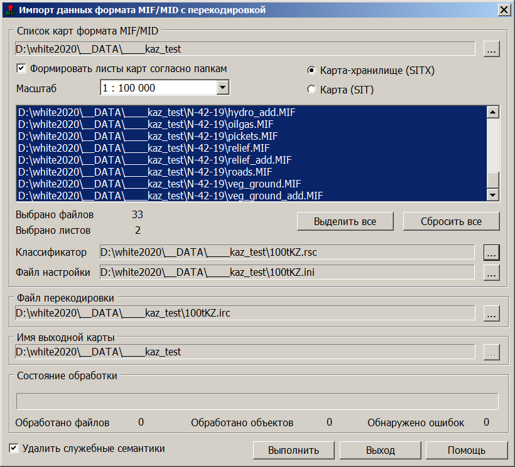The width and height of the screenshot is (515, 467).
Task: Browse for the classifier .rsc file
Action: pyautogui.click(x=491, y=252)
